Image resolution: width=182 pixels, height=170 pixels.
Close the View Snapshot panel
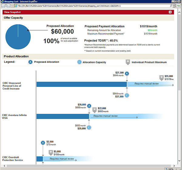170,12
